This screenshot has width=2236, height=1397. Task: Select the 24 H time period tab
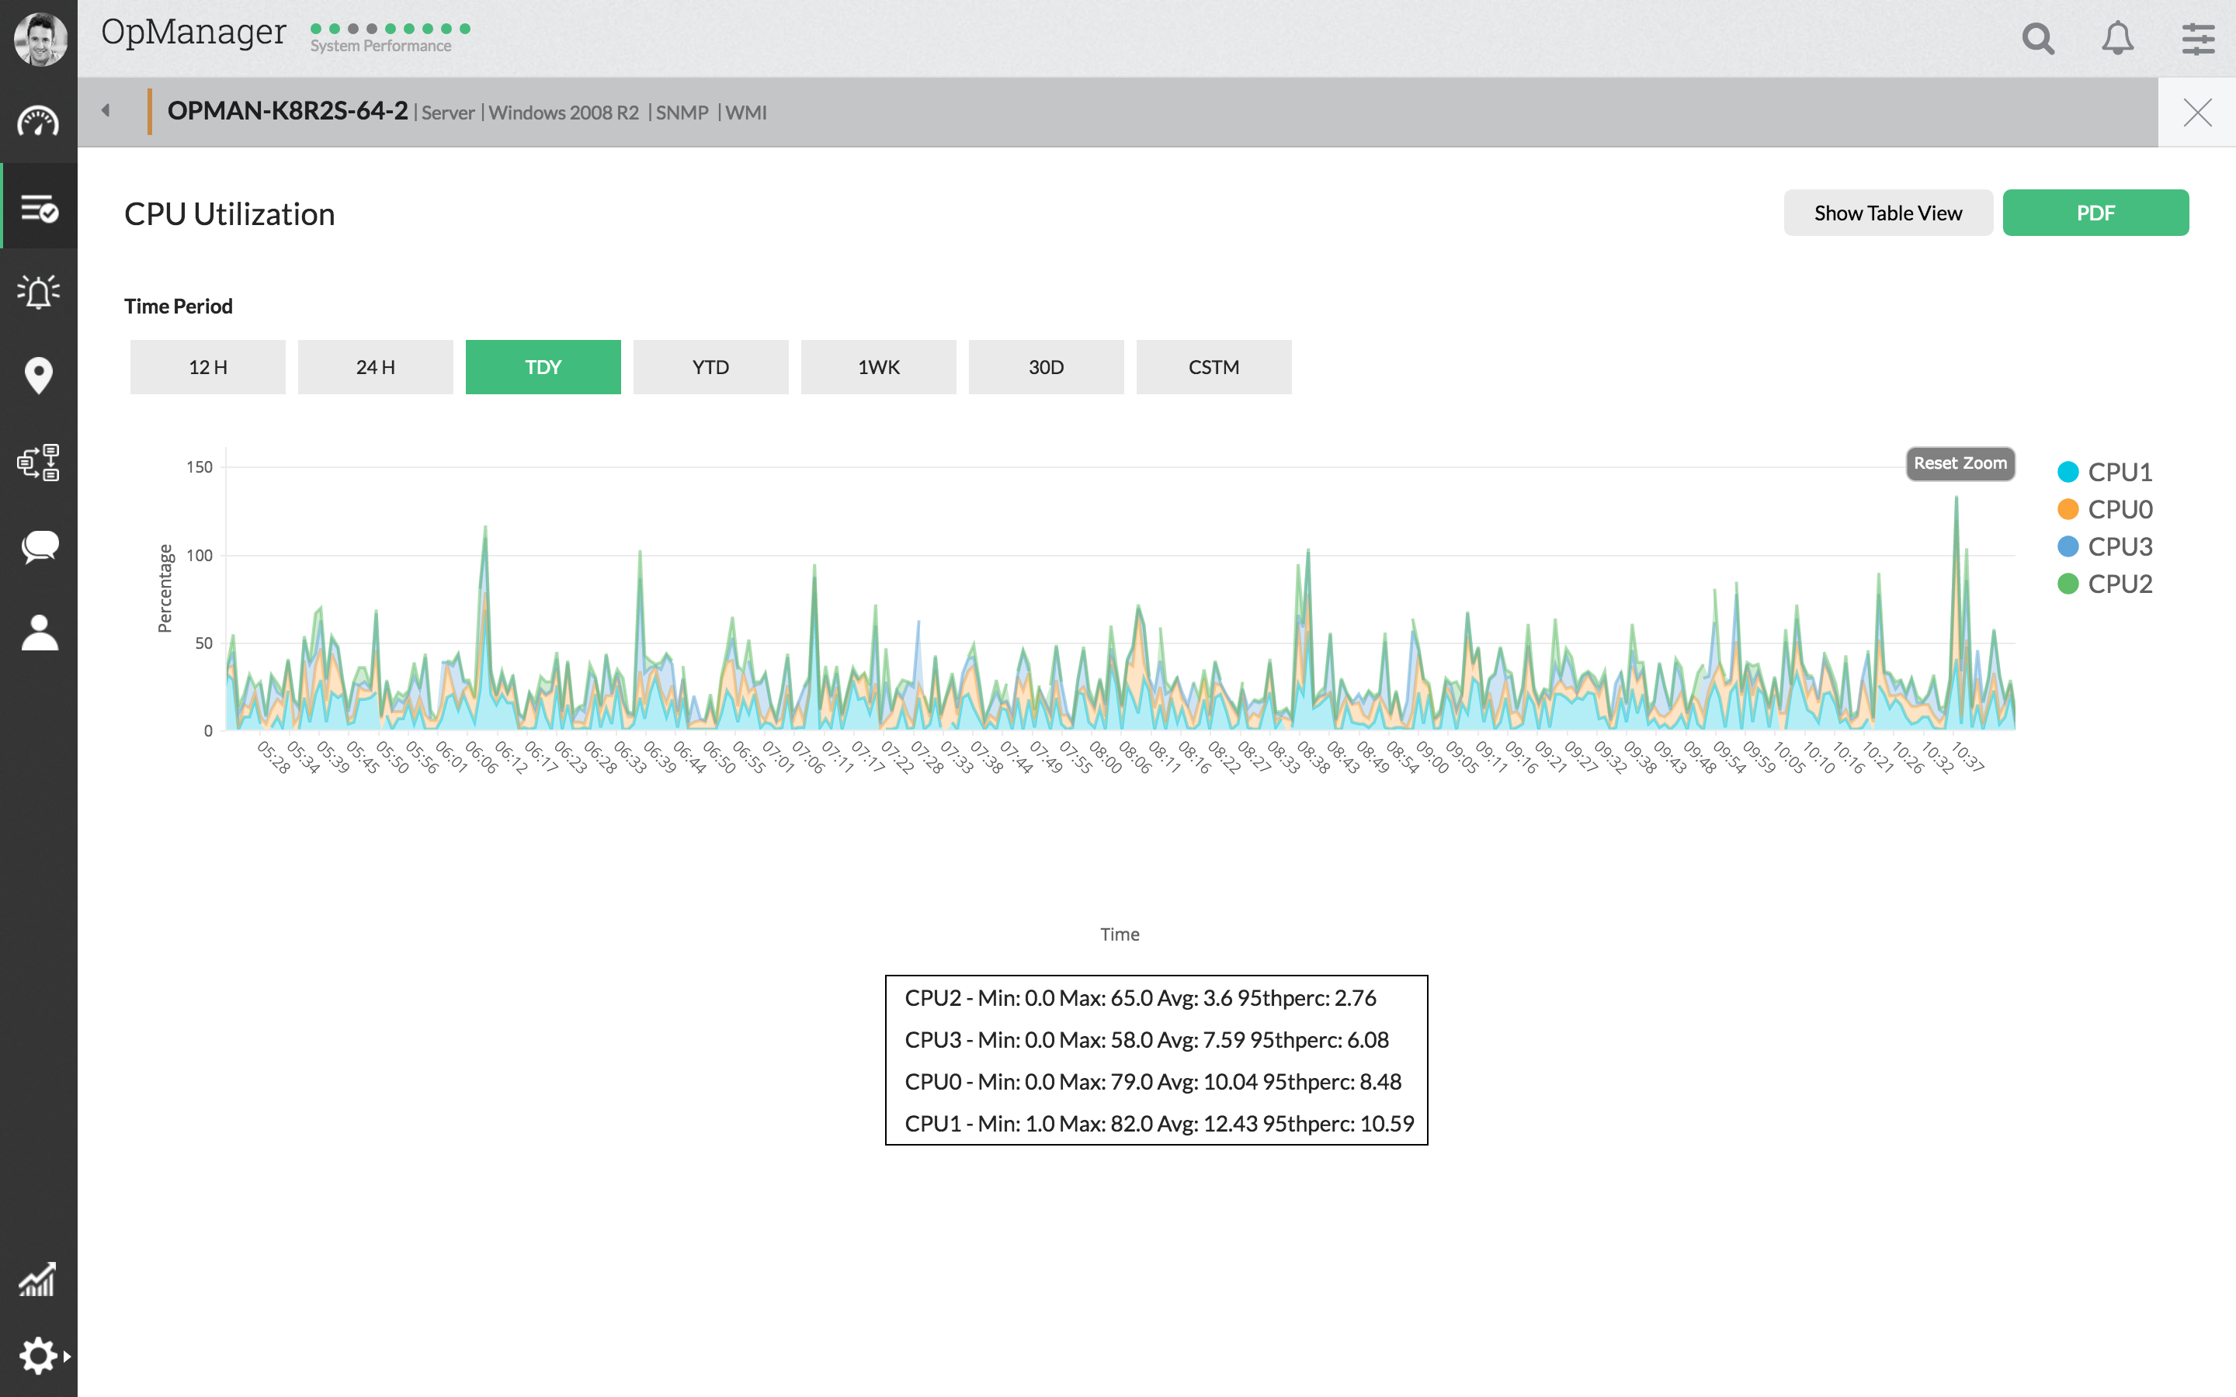click(375, 368)
